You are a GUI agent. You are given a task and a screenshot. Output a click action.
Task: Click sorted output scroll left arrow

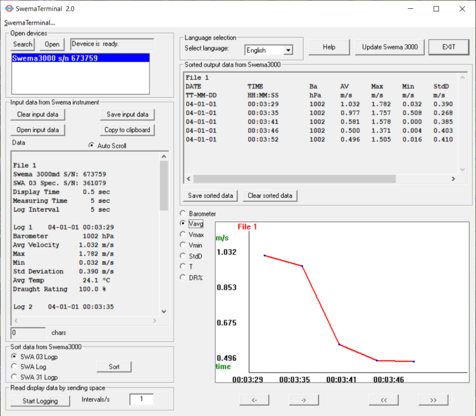[189, 179]
